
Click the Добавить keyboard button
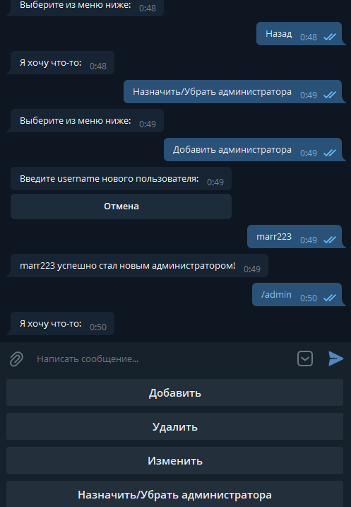coord(174,392)
